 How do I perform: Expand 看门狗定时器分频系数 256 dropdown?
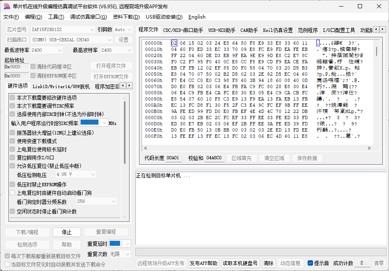114,201
